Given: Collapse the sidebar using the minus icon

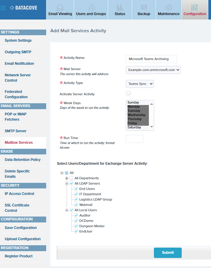Looking at the screenshot, I should point(3,8).
